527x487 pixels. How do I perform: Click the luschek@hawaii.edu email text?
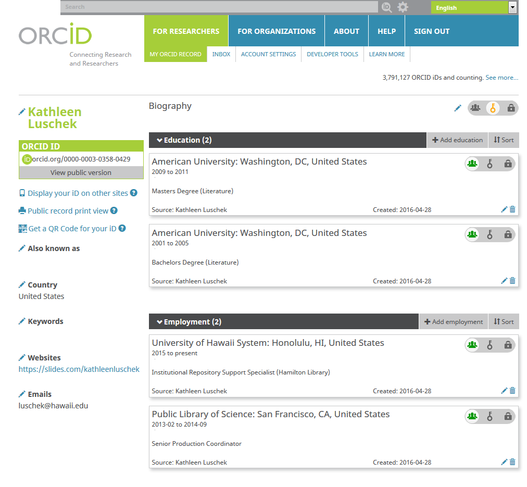[x=53, y=406]
